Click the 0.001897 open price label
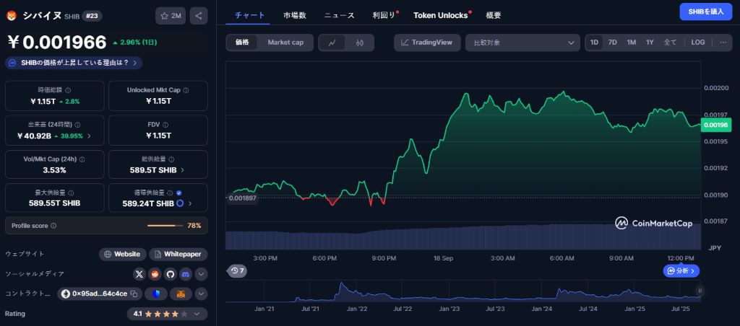Screen dimensions: 740x326 pyautogui.click(x=243, y=198)
